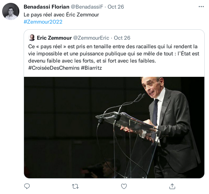Open the share menu via the upload icon

tap(172, 186)
